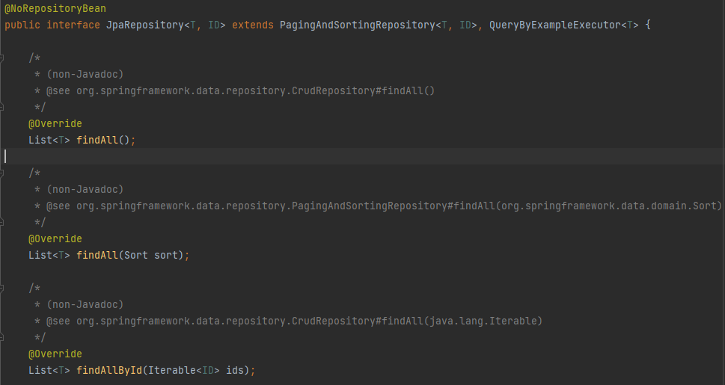The image size is (725, 385).
Task: Click 'List' in the findAllById declaration
Action: pos(40,370)
